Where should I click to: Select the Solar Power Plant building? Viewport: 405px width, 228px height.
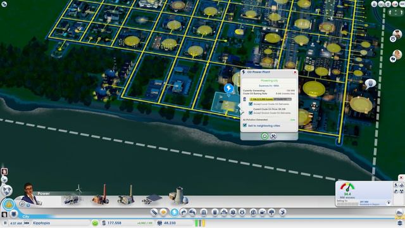(152, 199)
